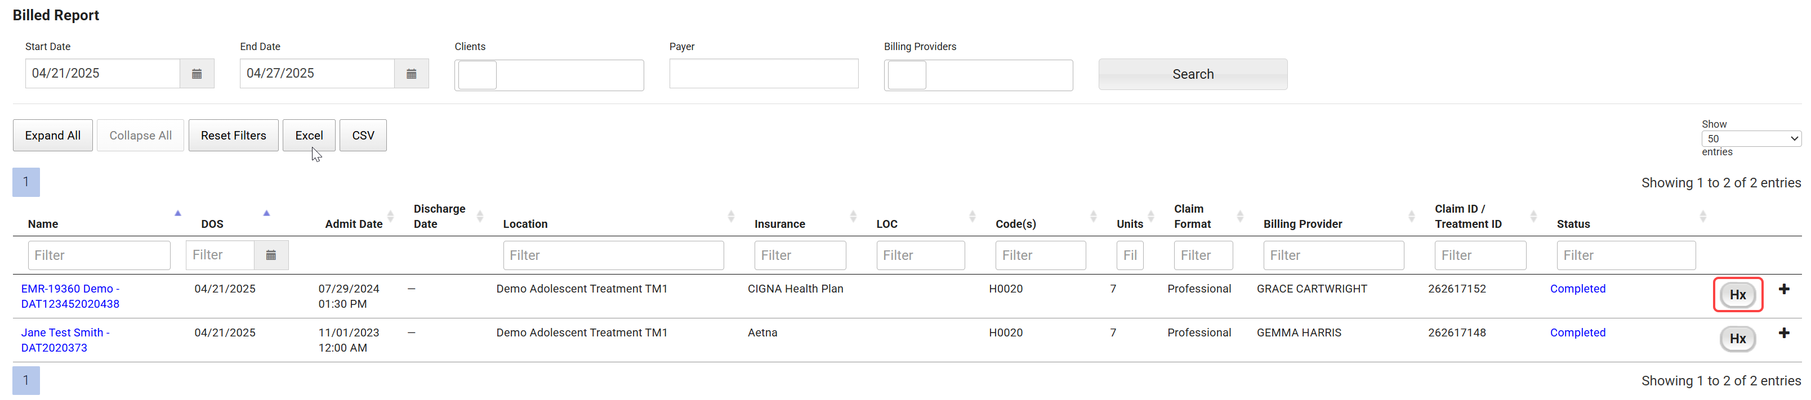Click the Location filter input field
Screen dimensions: 1811x400
tap(613, 255)
